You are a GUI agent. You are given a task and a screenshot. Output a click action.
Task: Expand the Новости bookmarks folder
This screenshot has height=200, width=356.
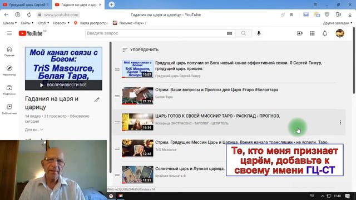(x=61, y=23)
